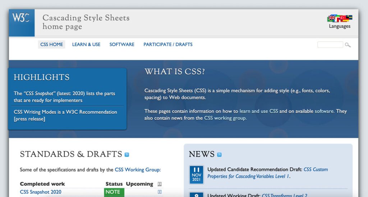Viewport: 368px width, 197px height.
Task: Go to the SOFTWARE menu item
Action: (122, 44)
